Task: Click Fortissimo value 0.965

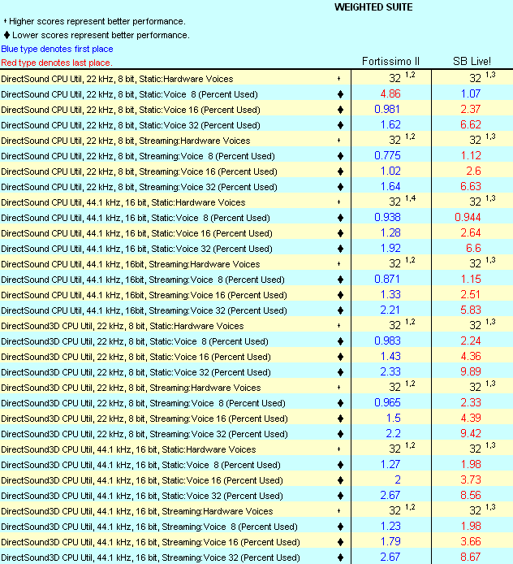Action: 387,403
